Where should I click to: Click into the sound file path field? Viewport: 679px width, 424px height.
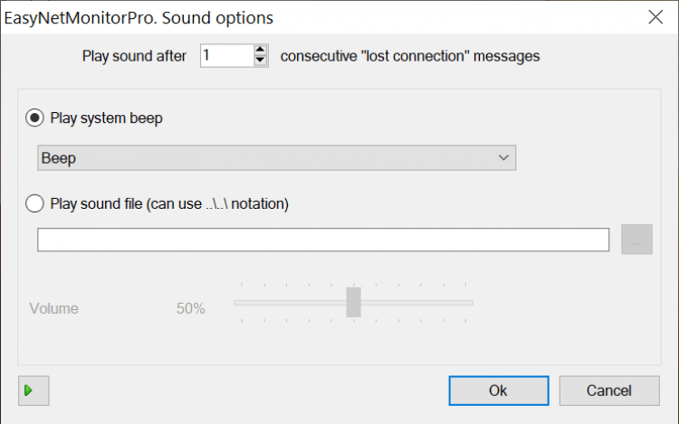point(322,240)
